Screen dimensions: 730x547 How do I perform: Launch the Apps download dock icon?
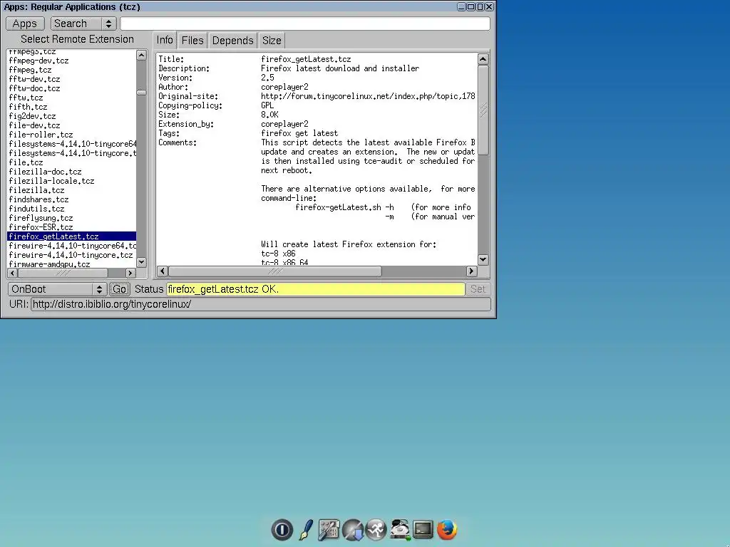tap(353, 530)
